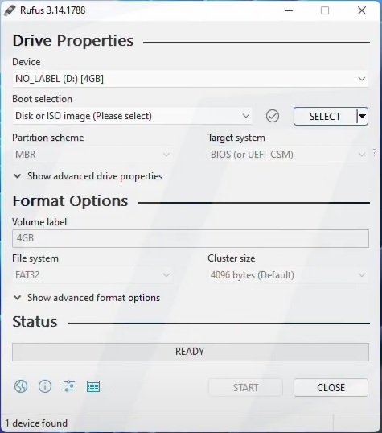
Task: Click the Drive Properties heading
Action: tap(73, 41)
